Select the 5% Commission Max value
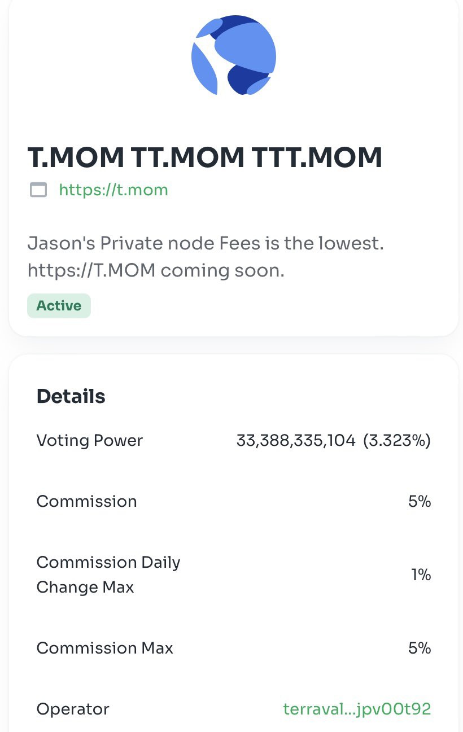Image resolution: width=463 pixels, height=732 pixels. click(x=420, y=648)
